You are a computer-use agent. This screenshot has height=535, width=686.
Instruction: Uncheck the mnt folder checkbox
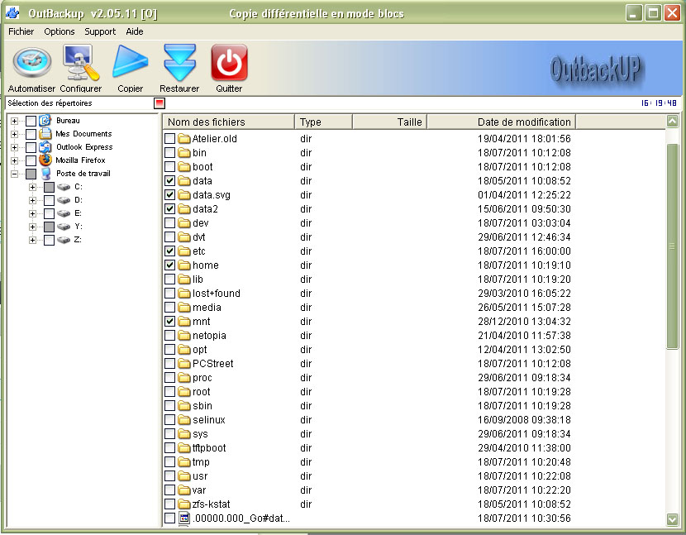pyautogui.click(x=169, y=322)
